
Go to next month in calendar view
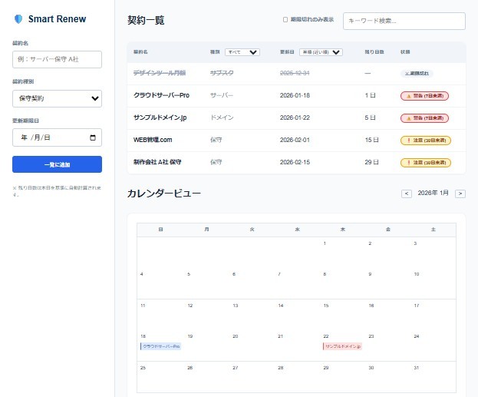coord(460,194)
